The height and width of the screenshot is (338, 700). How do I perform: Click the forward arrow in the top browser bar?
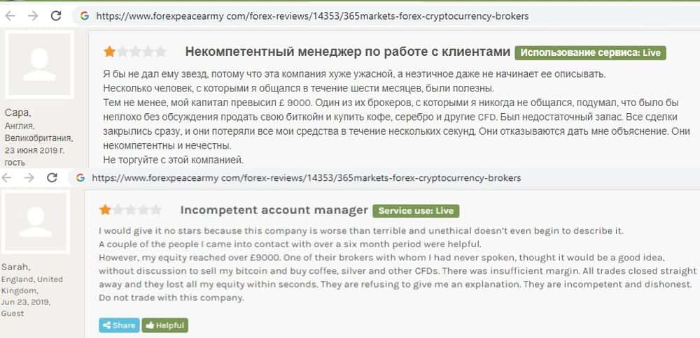point(32,15)
